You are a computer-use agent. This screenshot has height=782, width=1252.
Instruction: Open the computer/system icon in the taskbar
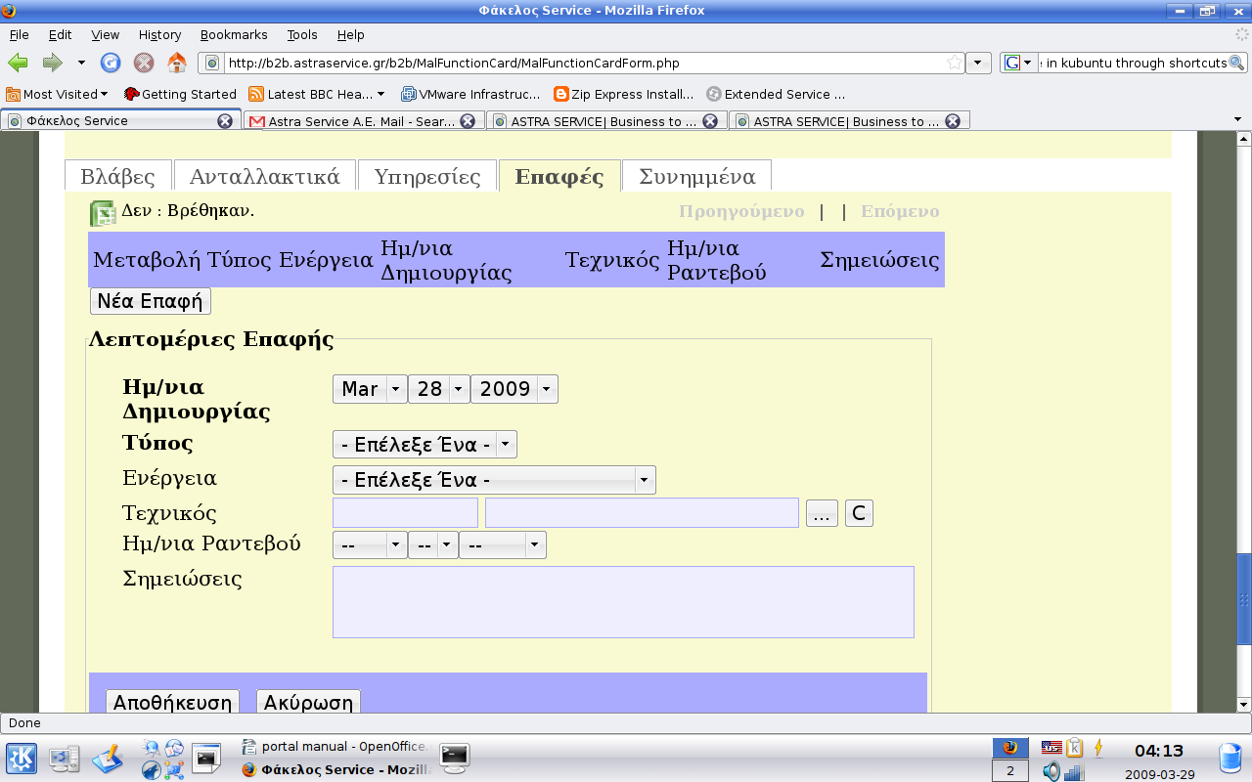coord(65,759)
